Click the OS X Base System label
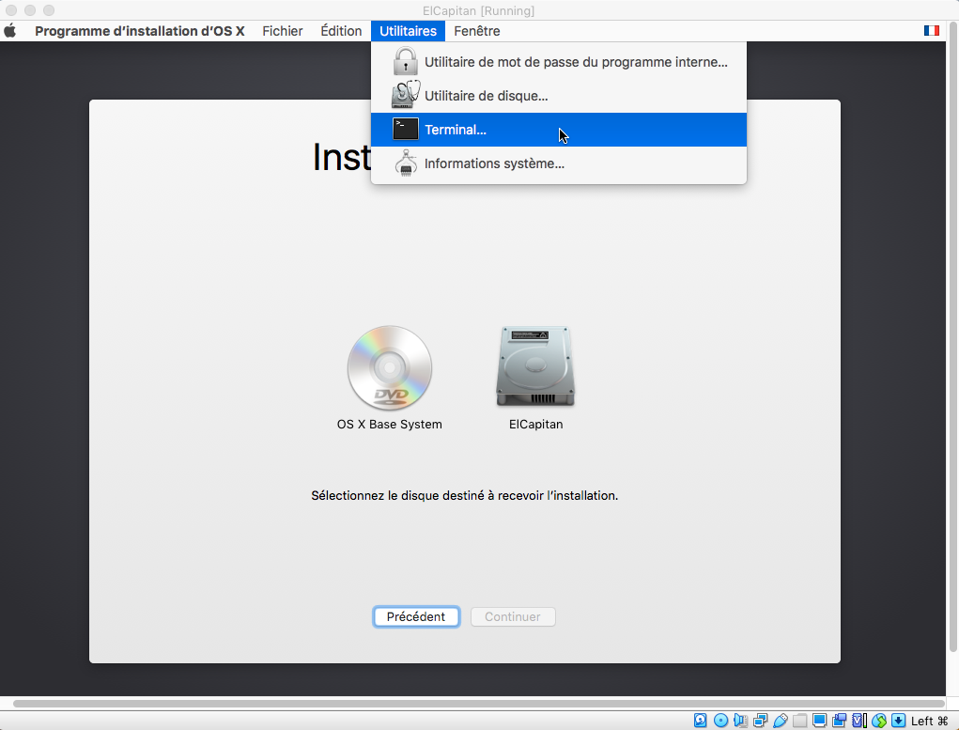Viewport: 959px width, 730px height. coord(390,424)
